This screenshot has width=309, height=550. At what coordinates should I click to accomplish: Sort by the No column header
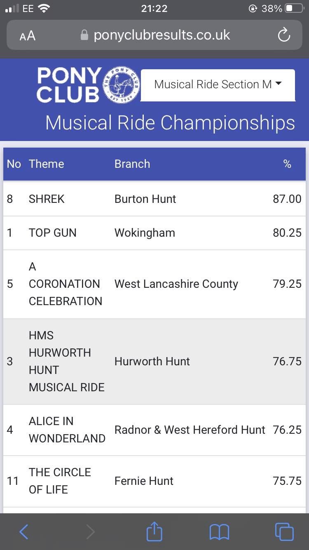coord(14,164)
